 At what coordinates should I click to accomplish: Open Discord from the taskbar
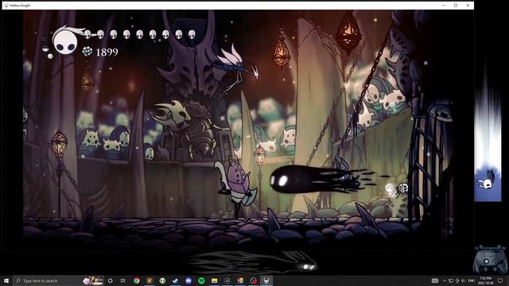tap(188, 280)
